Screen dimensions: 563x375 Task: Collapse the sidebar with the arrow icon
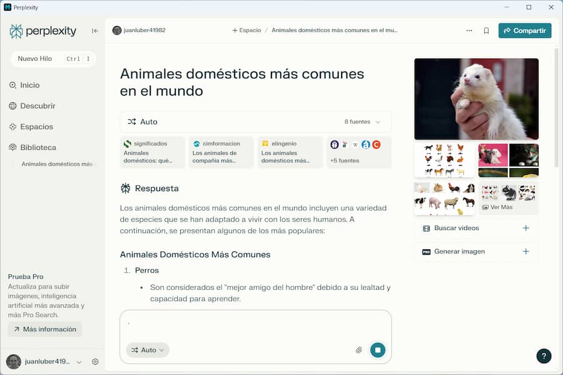point(95,31)
